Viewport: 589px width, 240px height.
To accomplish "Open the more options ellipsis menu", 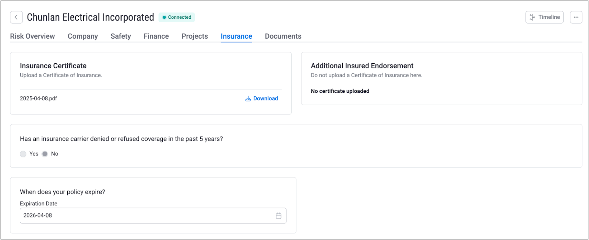I will point(576,17).
